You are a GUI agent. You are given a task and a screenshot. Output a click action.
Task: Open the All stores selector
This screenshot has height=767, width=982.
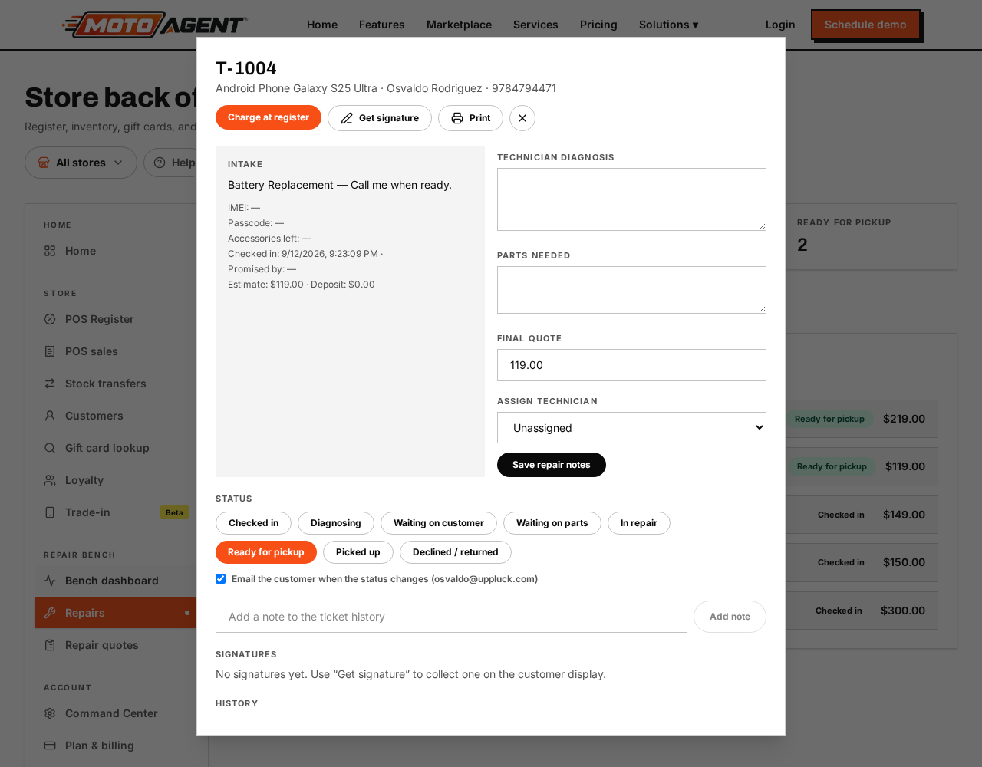[81, 163]
